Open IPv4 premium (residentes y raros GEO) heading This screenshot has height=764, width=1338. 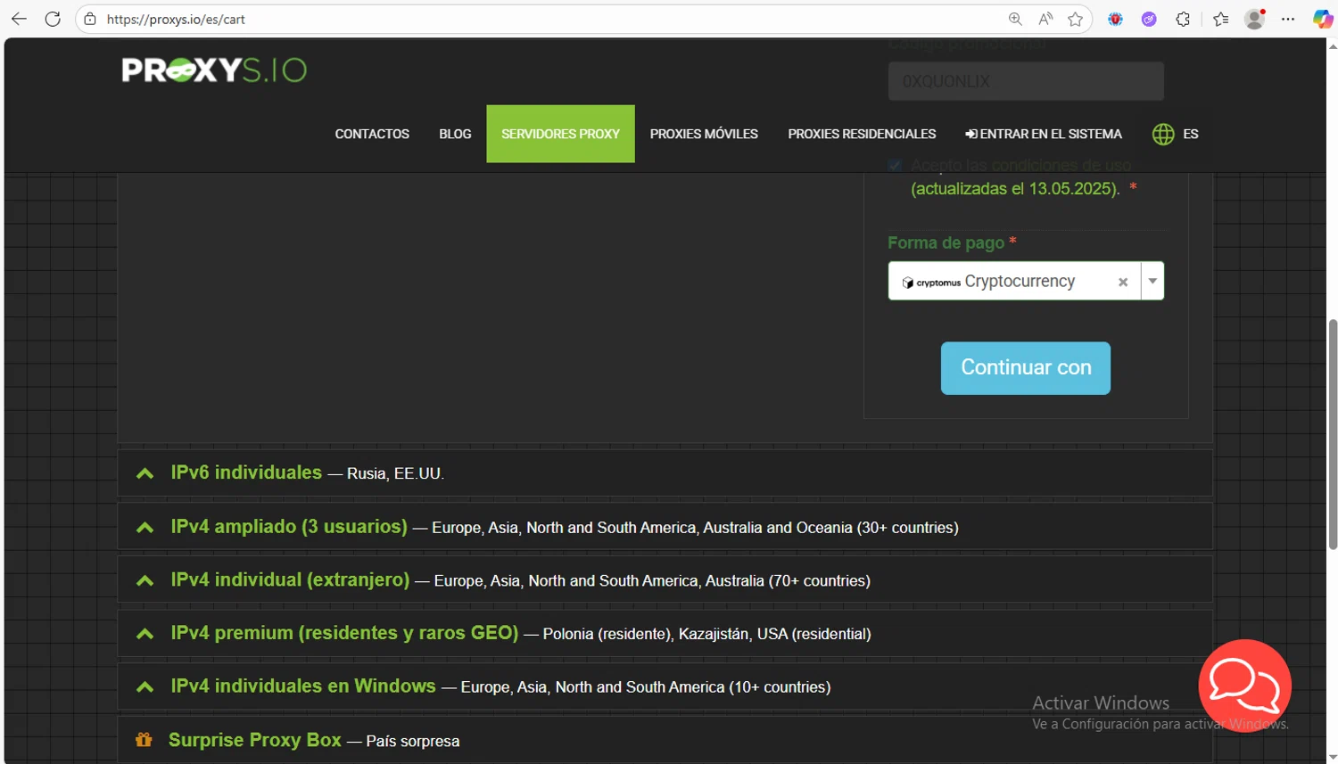click(x=344, y=632)
